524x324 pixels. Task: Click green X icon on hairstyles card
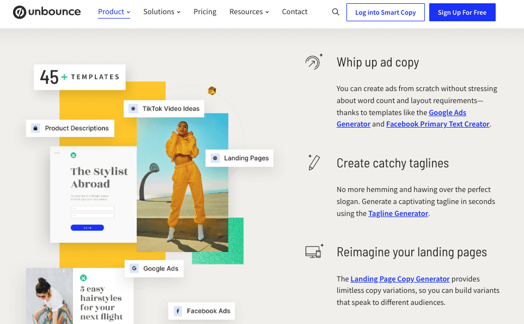83,278
